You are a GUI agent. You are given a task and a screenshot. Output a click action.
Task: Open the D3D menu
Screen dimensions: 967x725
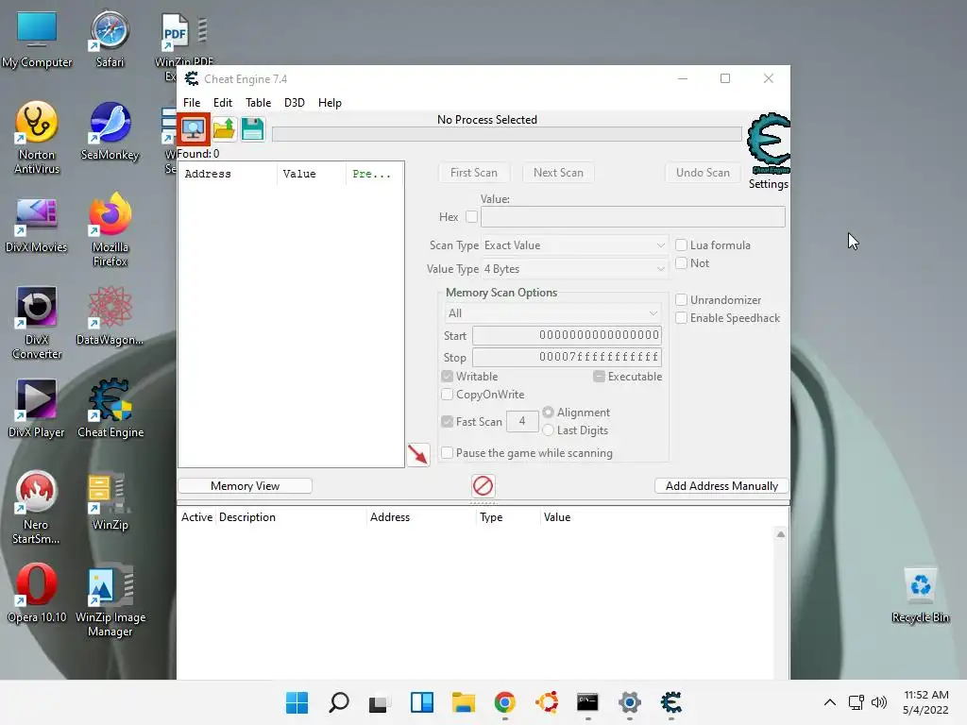click(295, 102)
